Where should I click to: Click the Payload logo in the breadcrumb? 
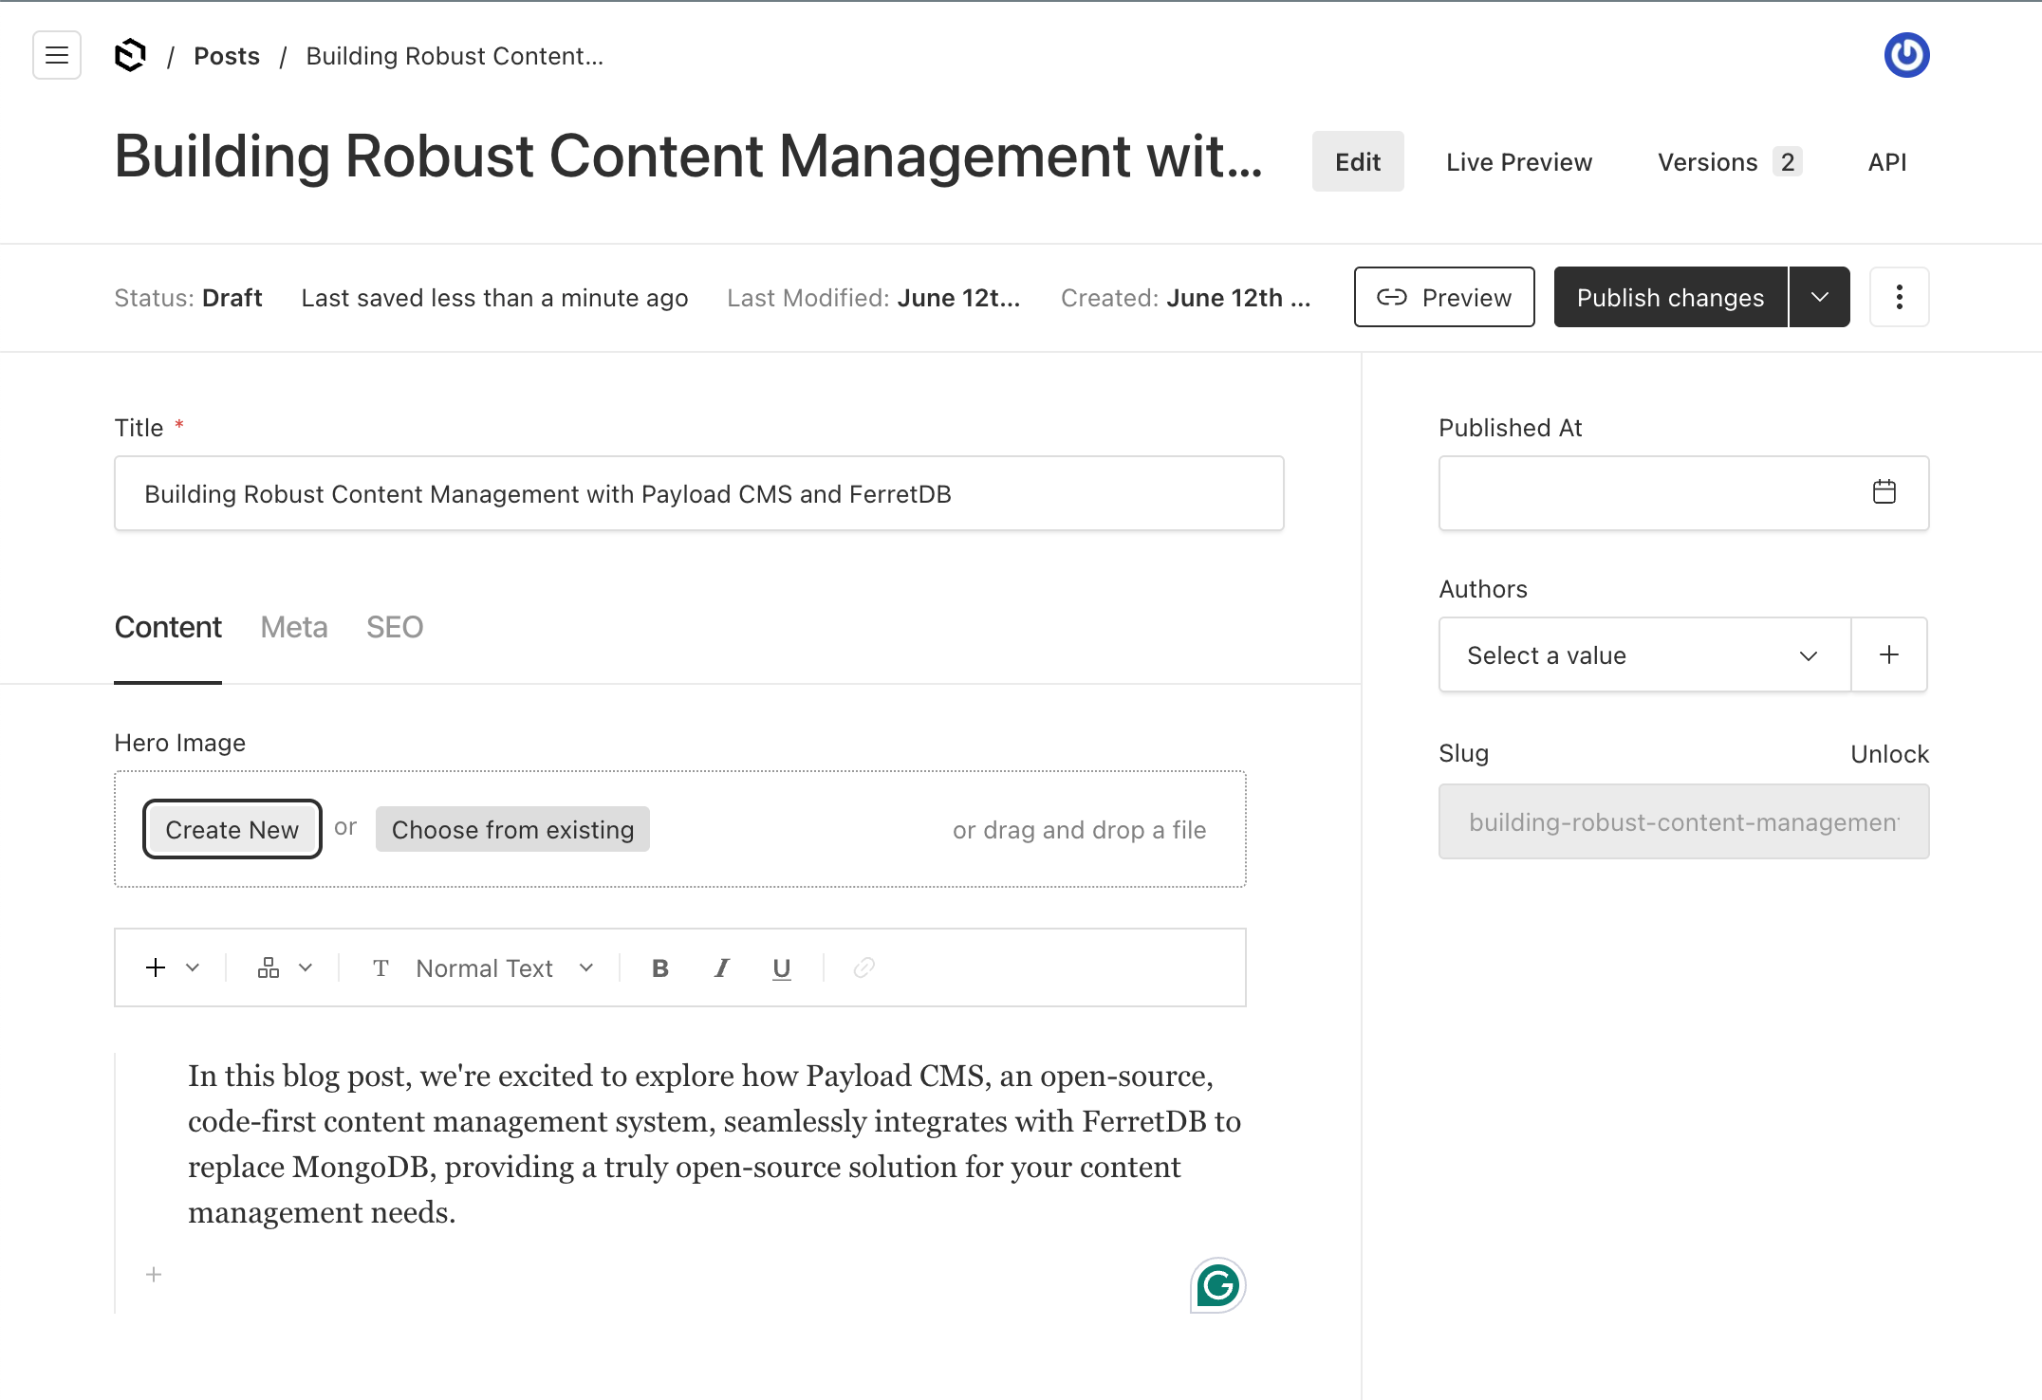(x=130, y=55)
